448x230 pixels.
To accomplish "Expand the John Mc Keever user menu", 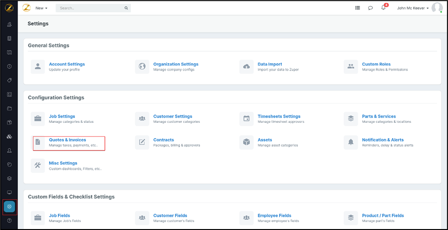I will point(412,8).
